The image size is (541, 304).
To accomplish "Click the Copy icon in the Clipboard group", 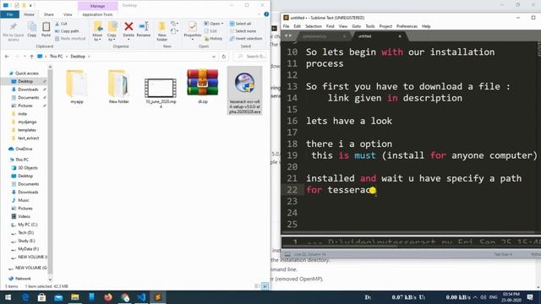I will coord(32,30).
